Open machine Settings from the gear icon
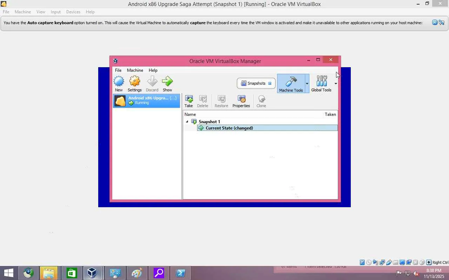Screen dimensions: 449x280 [x=135, y=82]
